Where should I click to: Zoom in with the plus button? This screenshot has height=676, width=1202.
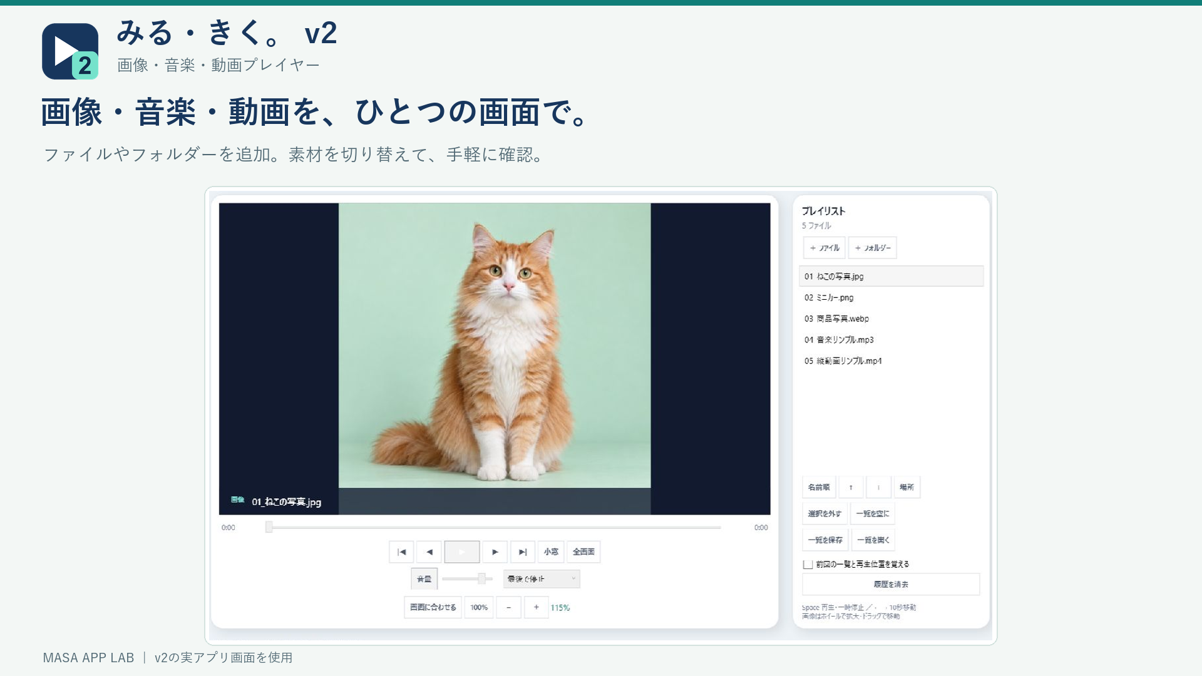click(x=537, y=607)
